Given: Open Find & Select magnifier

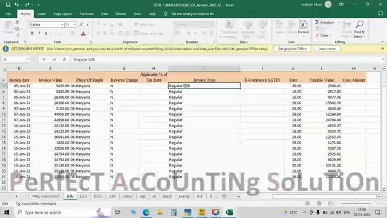Looking at the screenshot, I should pos(359,29).
